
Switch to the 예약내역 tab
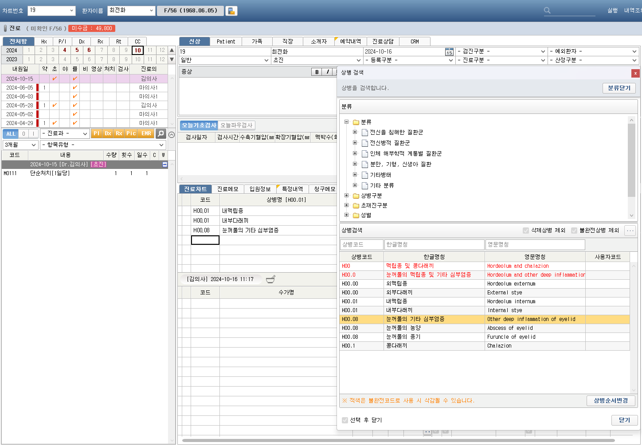(350, 41)
